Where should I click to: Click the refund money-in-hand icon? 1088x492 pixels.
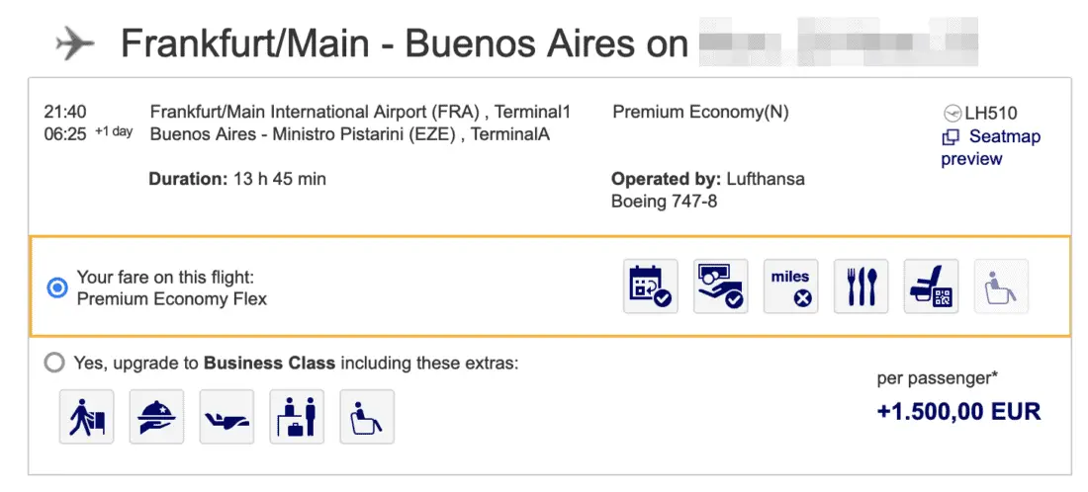pyautogui.click(x=720, y=287)
